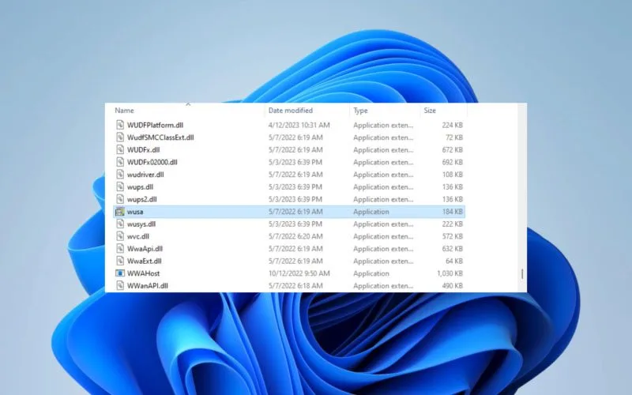Click the WUDFx.dll file icon

[x=120, y=149]
